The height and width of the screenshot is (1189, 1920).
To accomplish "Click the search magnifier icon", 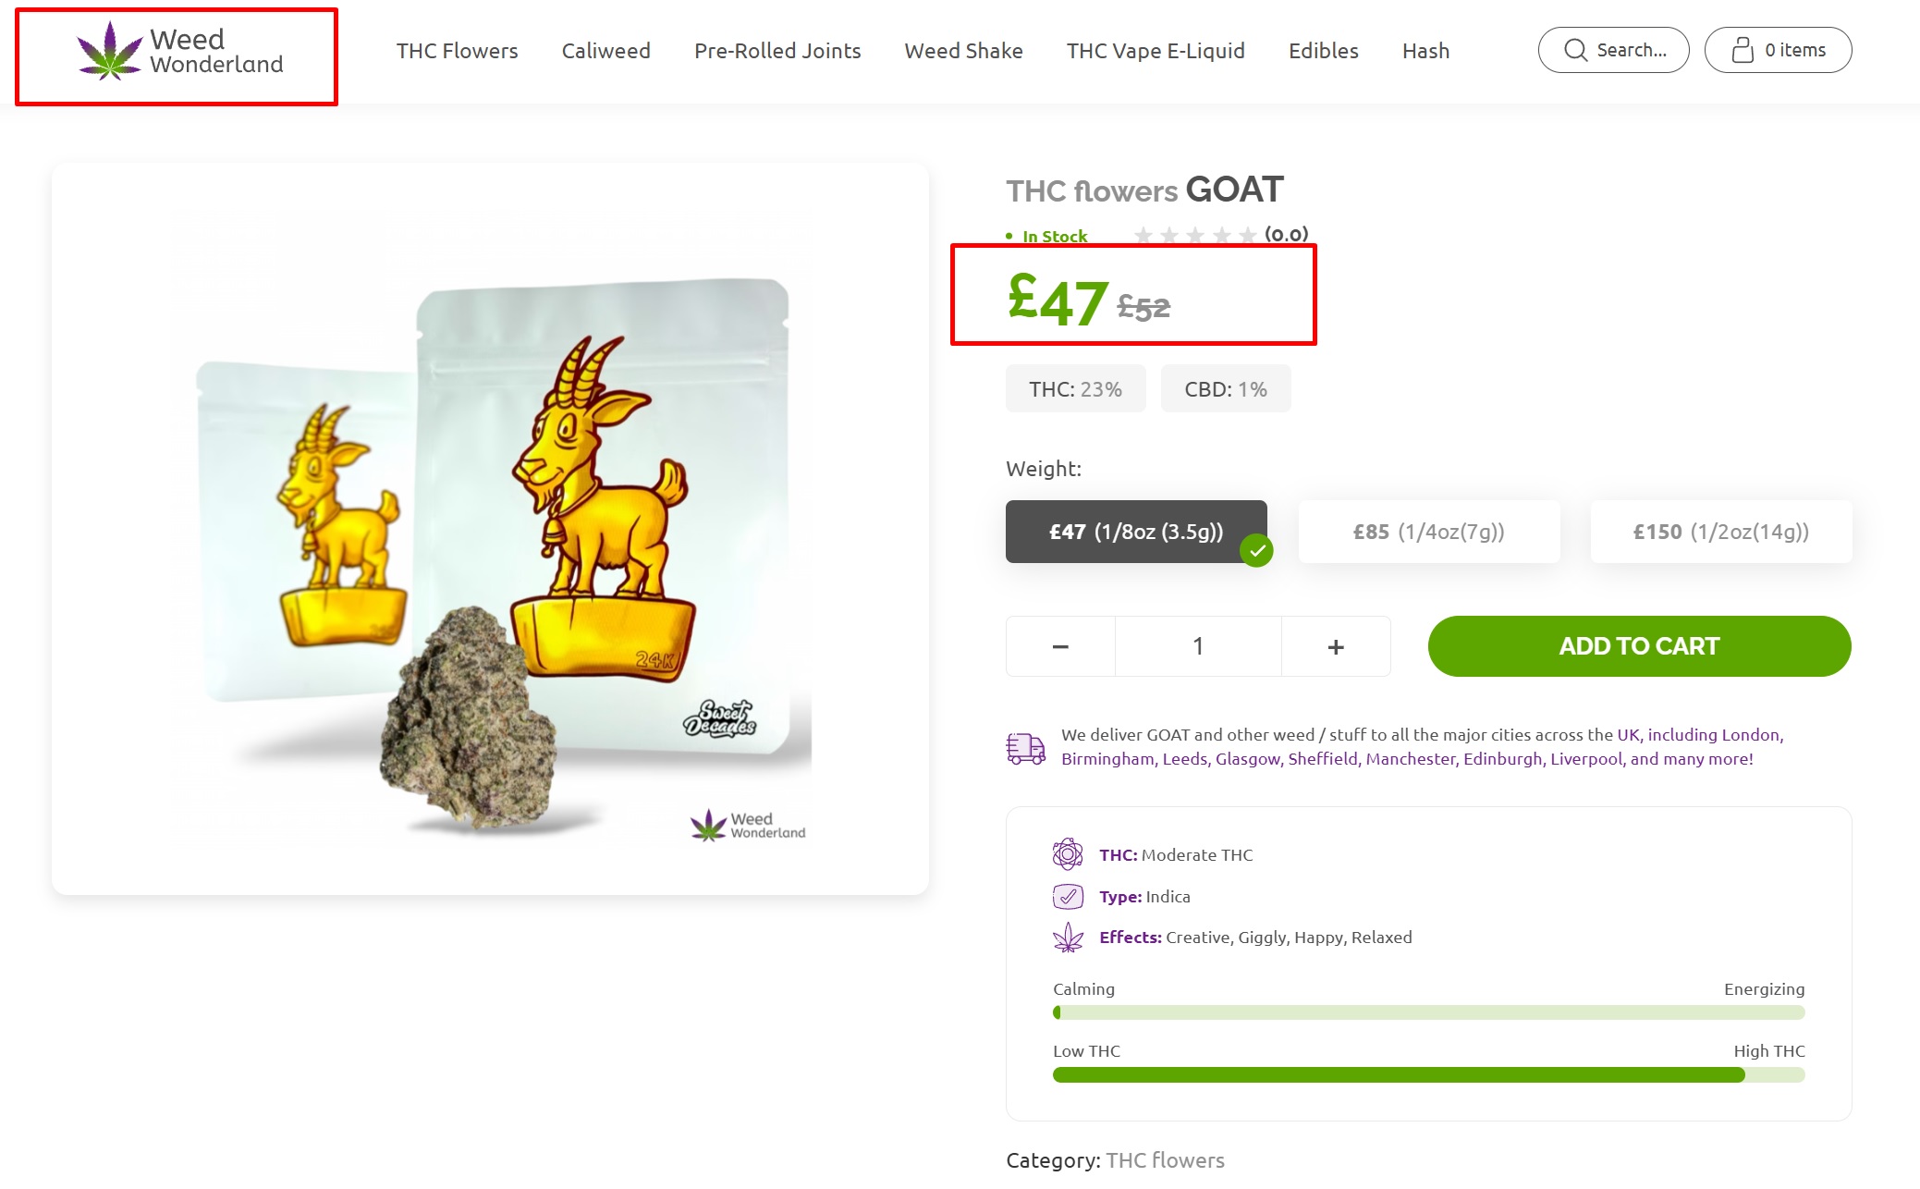I will 1575,50.
